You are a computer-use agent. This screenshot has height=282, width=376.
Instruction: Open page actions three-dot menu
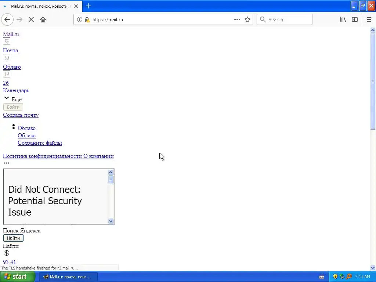coord(237,20)
